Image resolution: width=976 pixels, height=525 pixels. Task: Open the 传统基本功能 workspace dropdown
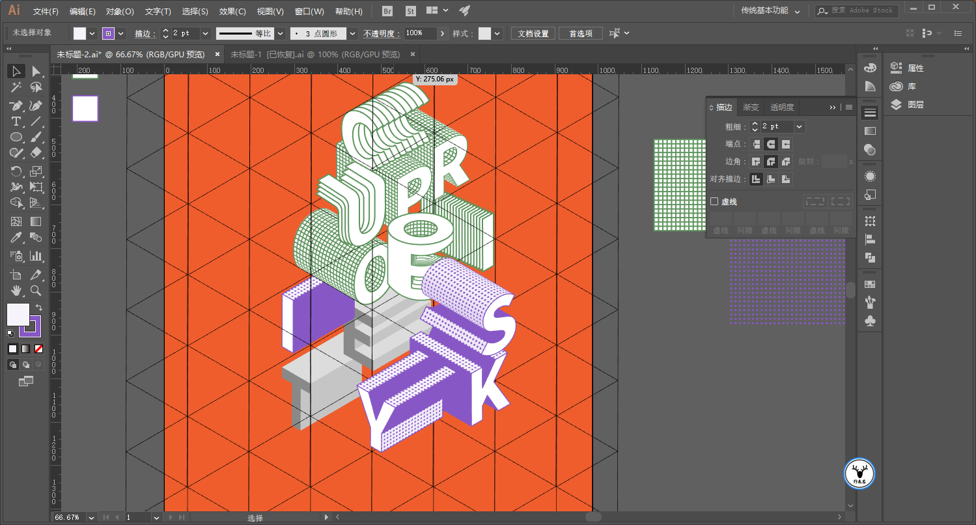(x=771, y=11)
